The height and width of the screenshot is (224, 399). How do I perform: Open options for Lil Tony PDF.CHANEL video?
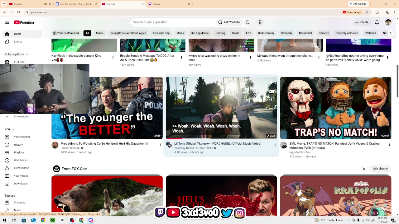275,144
